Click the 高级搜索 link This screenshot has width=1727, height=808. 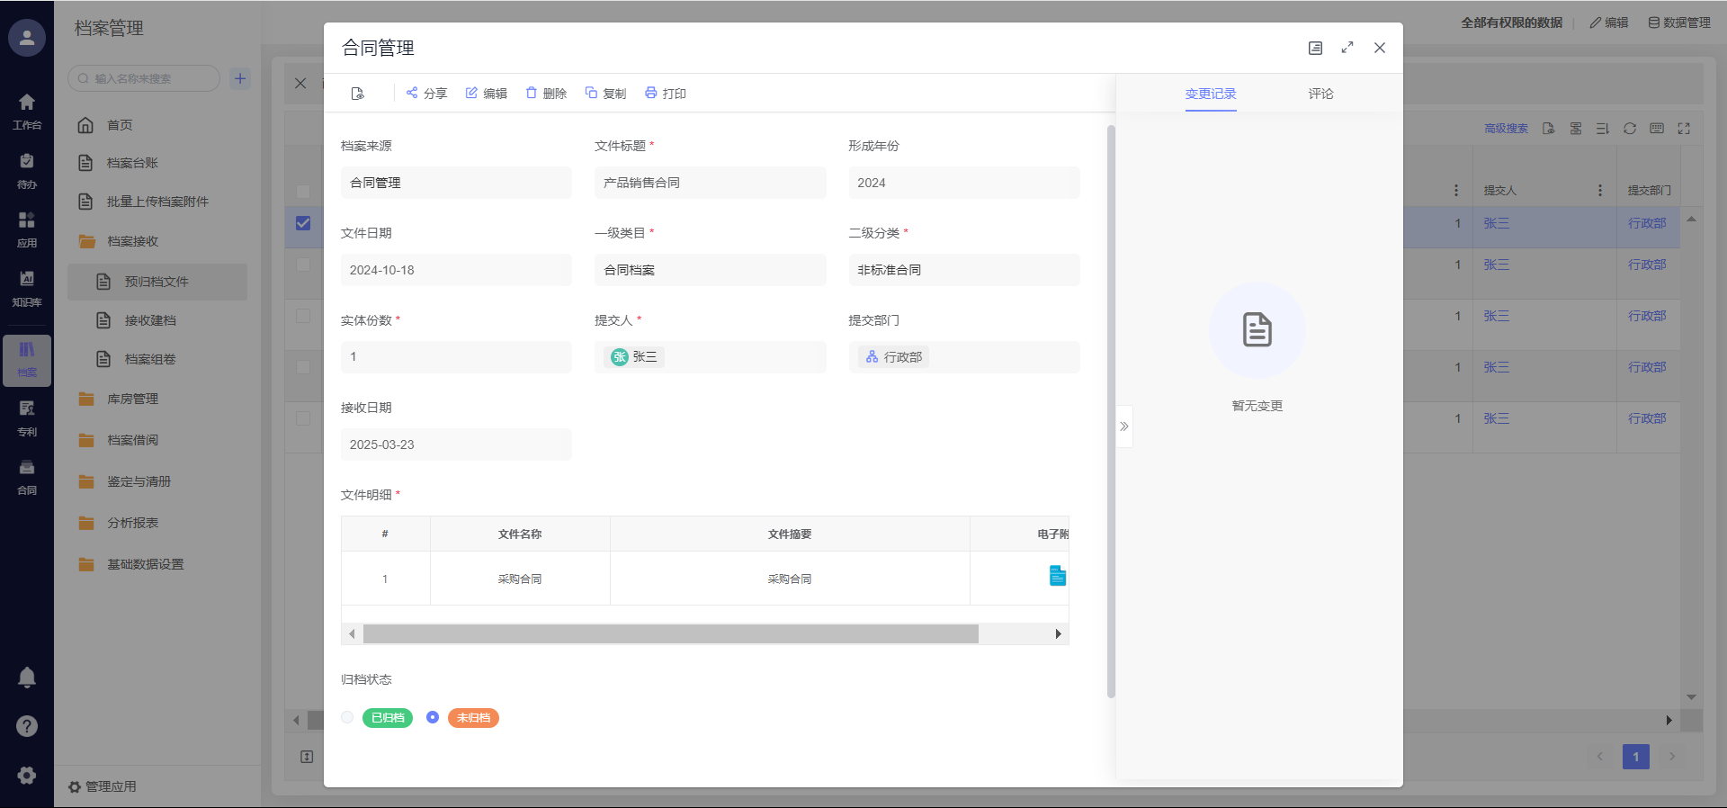pyautogui.click(x=1506, y=129)
